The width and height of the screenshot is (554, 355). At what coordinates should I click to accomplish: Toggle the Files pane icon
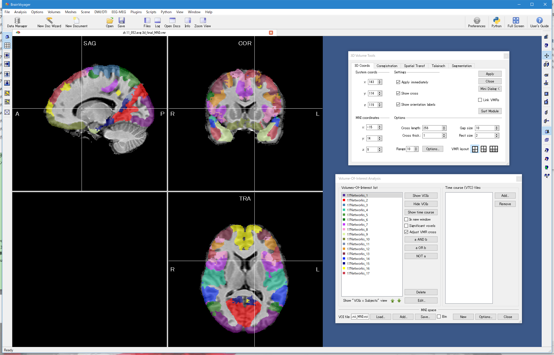pos(147,22)
